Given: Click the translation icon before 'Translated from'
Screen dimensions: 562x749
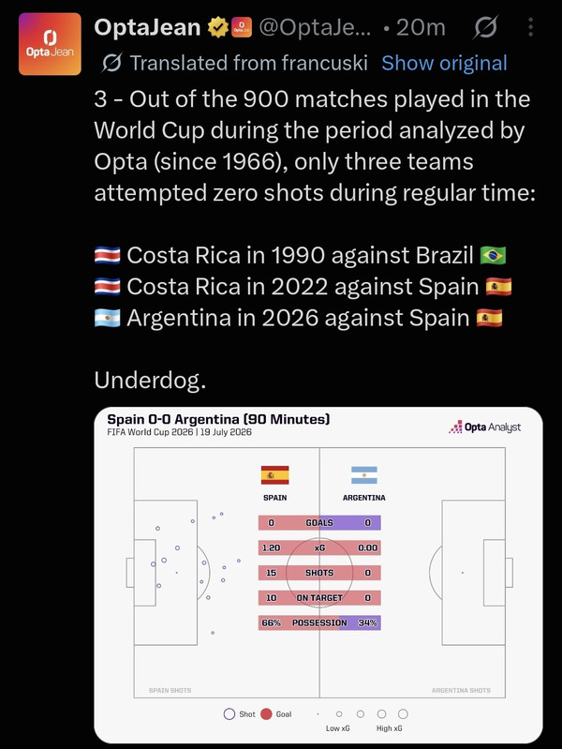Looking at the screenshot, I should 112,63.
